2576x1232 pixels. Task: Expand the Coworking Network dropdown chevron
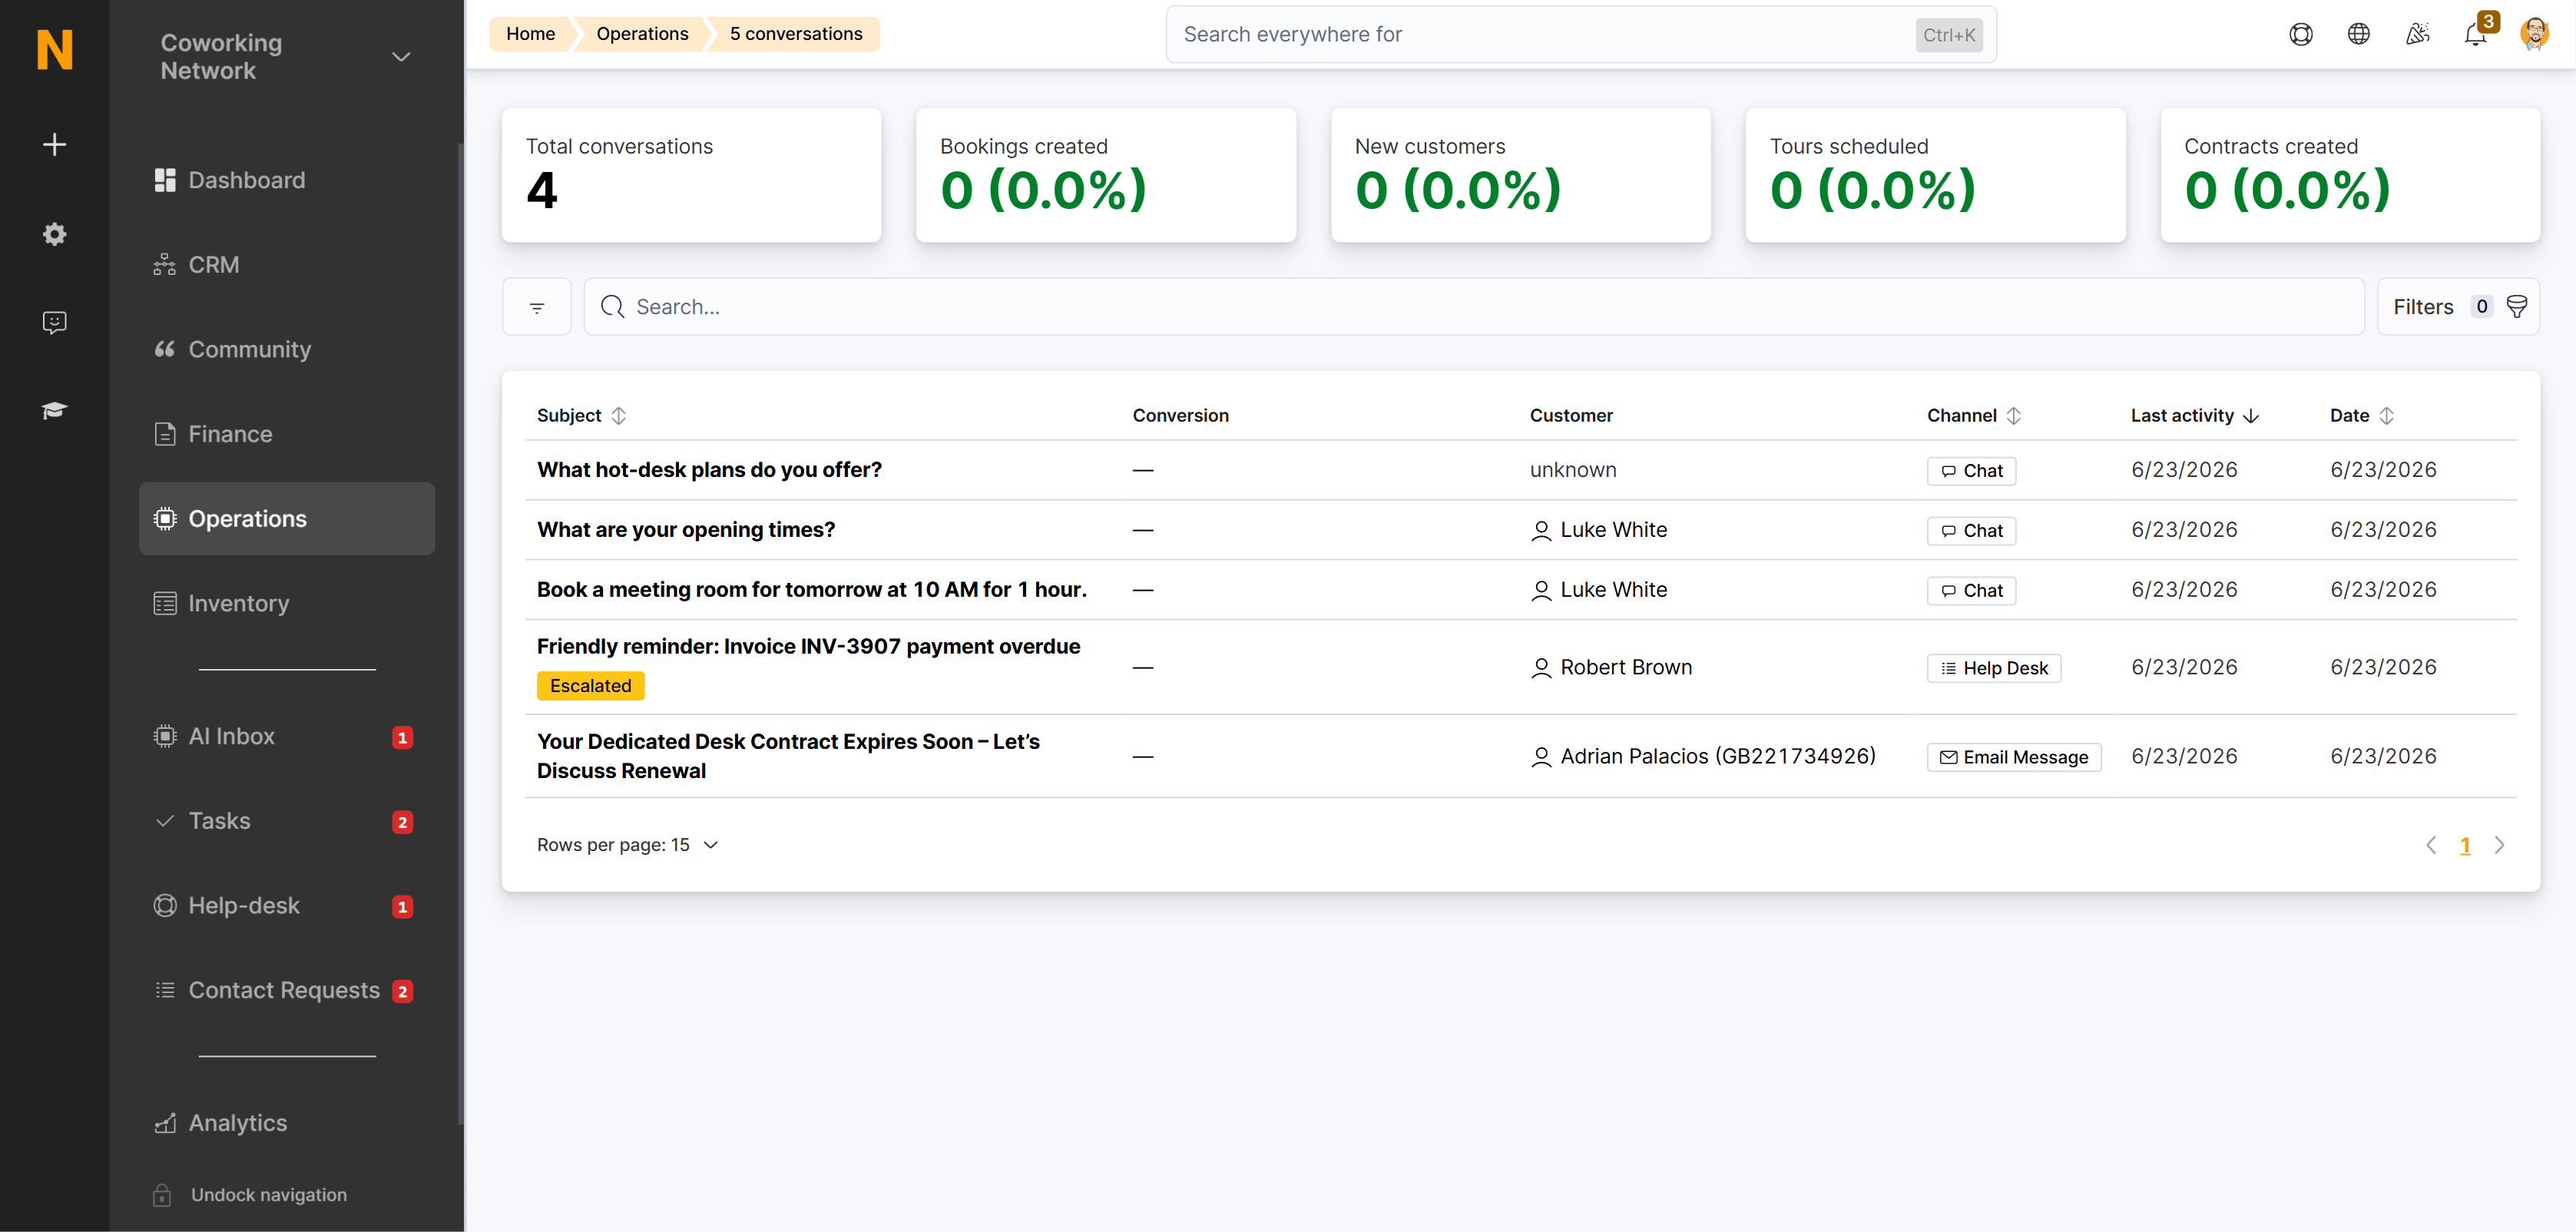(x=401, y=57)
